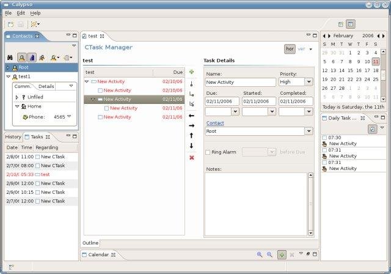Click the calendar widget vertical scrollbar
This screenshot has width=391, height=274.
tap(383, 76)
